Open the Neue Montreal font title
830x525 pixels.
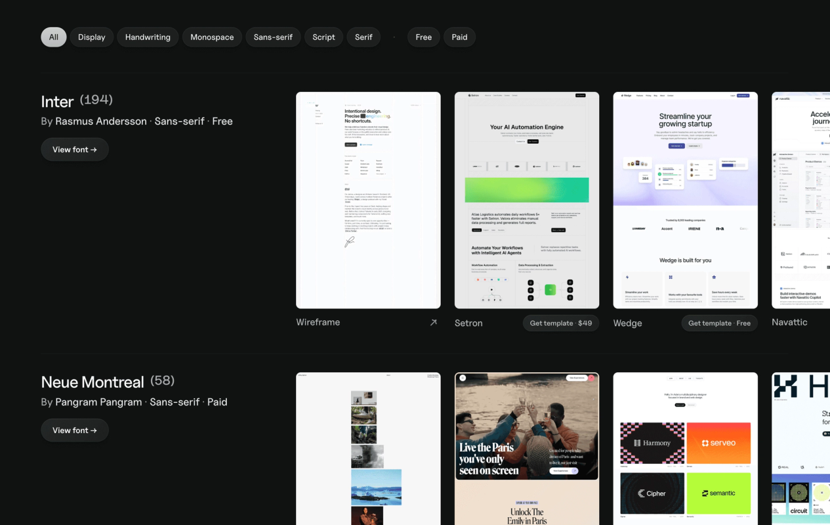pos(93,382)
